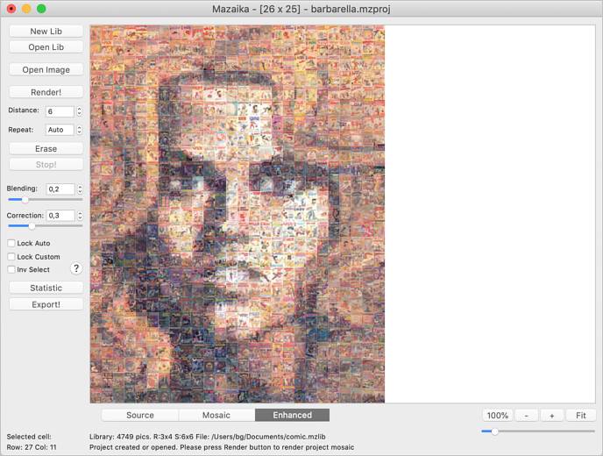Open the help question mark button

pos(76,268)
